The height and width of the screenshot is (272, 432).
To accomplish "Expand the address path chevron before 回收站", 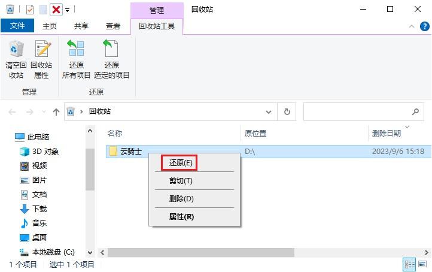I will [x=81, y=111].
